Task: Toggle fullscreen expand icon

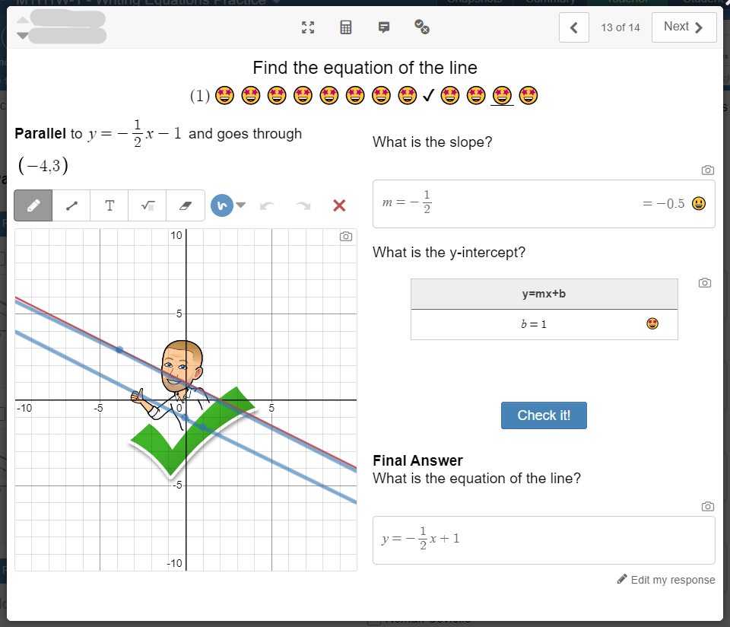Action: (x=308, y=27)
